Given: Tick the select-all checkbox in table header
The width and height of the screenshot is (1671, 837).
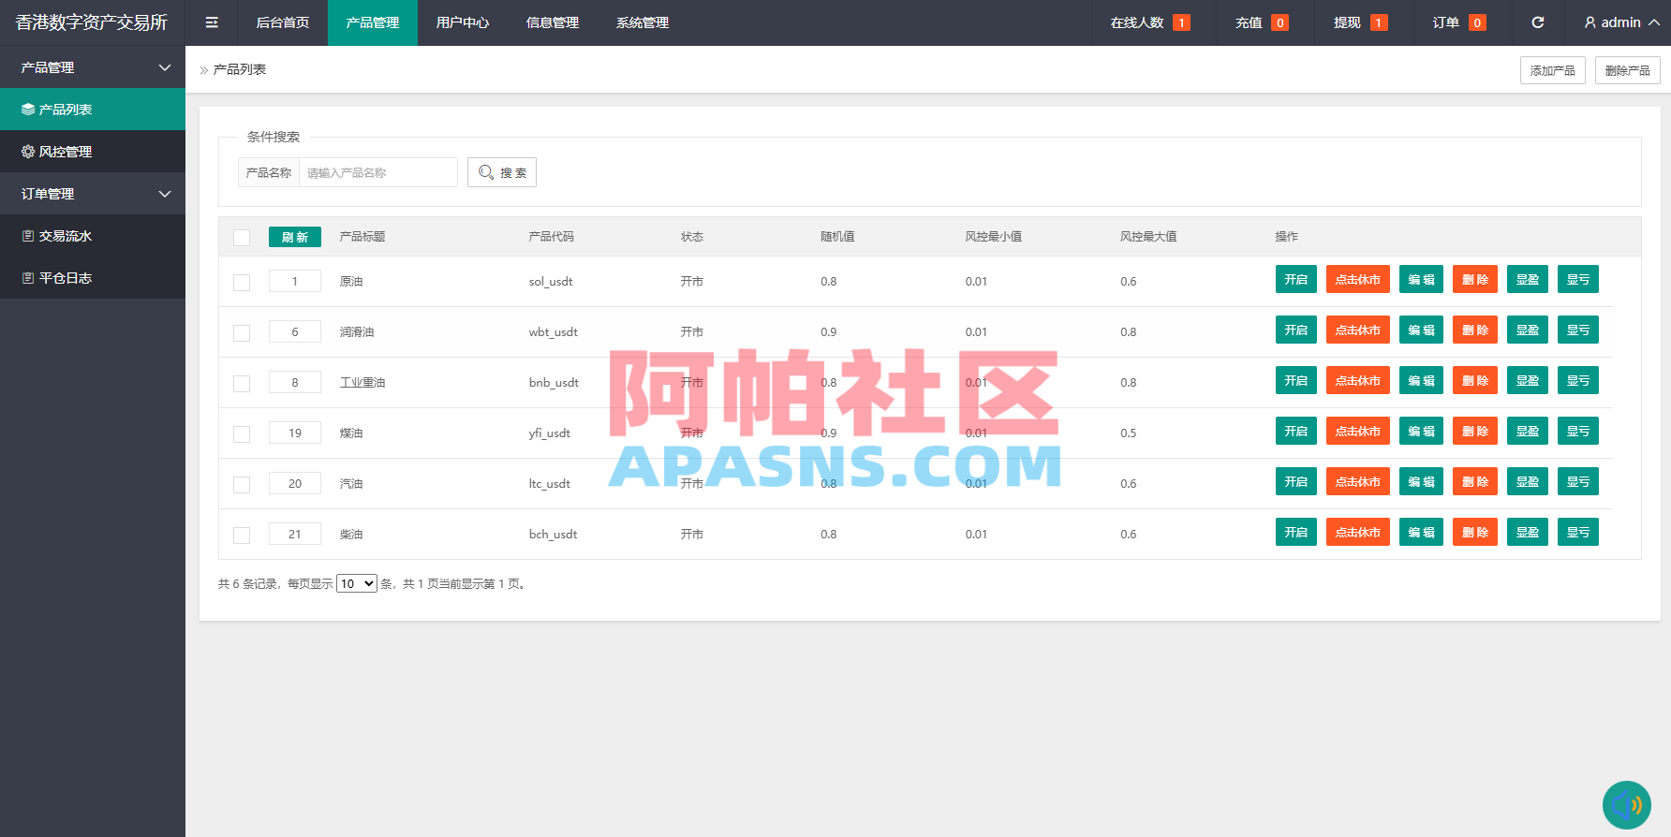Looking at the screenshot, I should [242, 238].
